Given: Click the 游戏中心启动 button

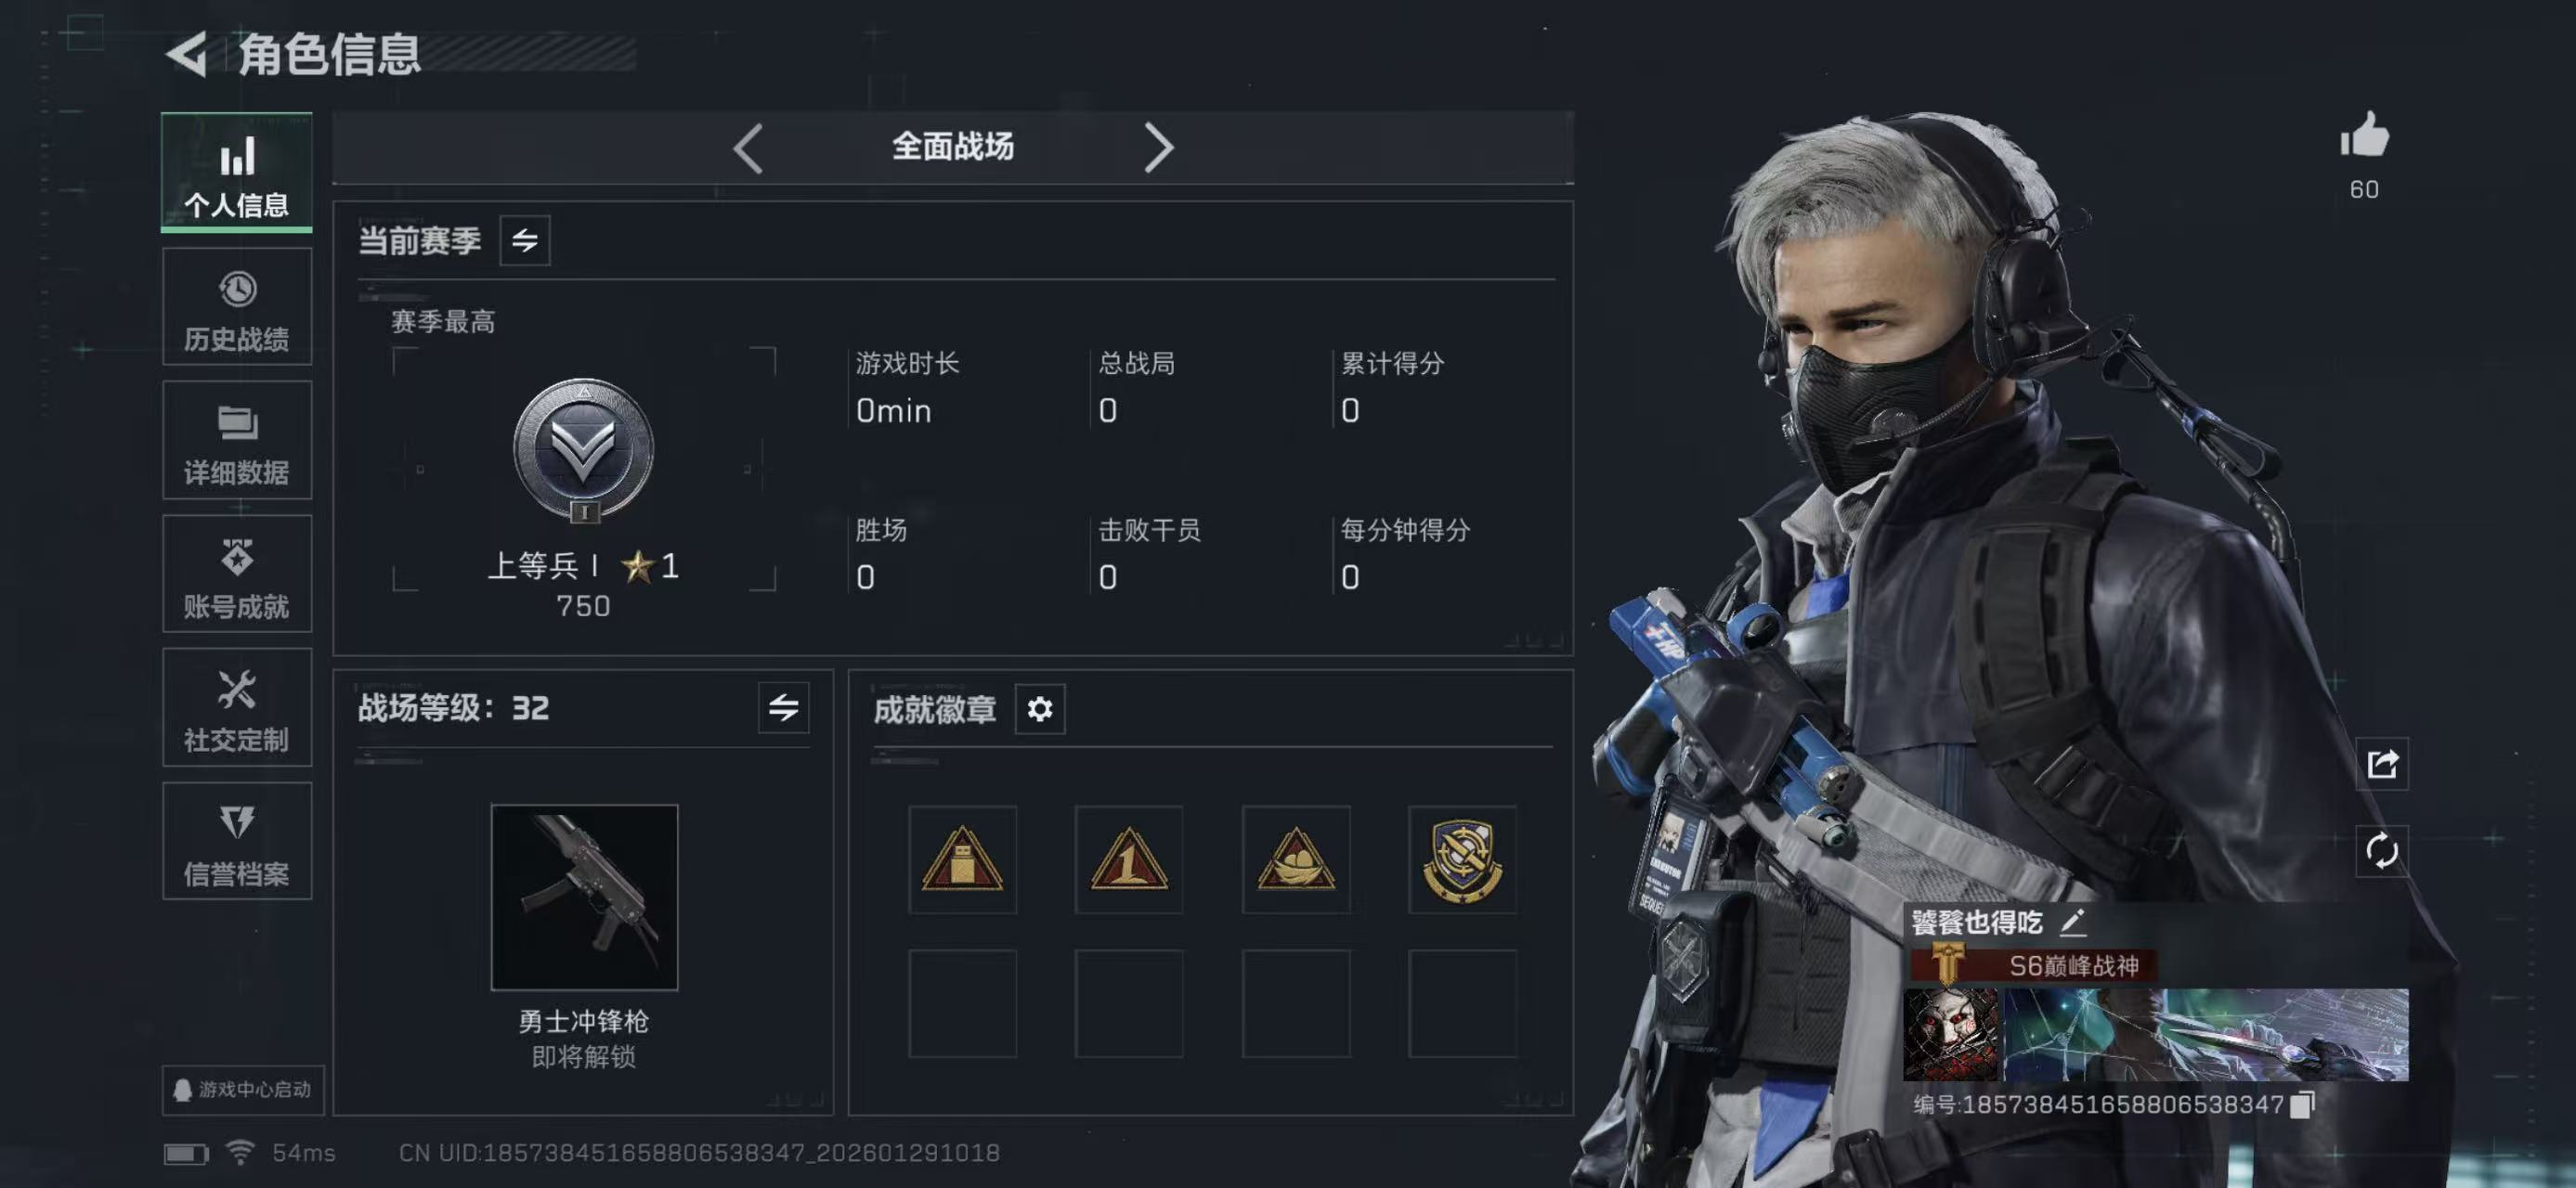Looking at the screenshot, I should (x=243, y=1089).
